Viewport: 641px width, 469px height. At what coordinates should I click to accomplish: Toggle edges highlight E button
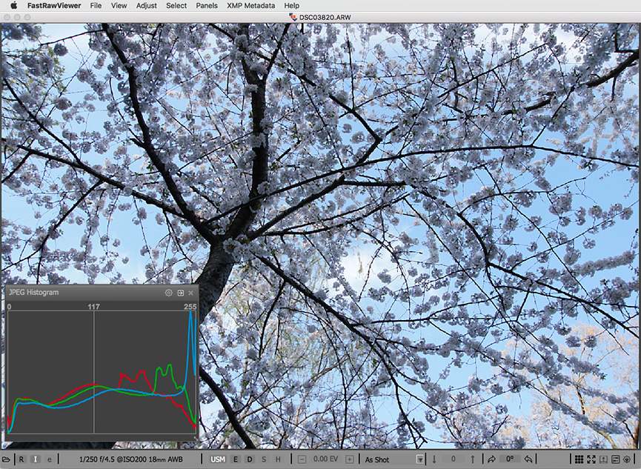pos(236,459)
